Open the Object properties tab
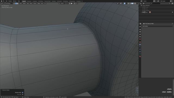 point(140,42)
